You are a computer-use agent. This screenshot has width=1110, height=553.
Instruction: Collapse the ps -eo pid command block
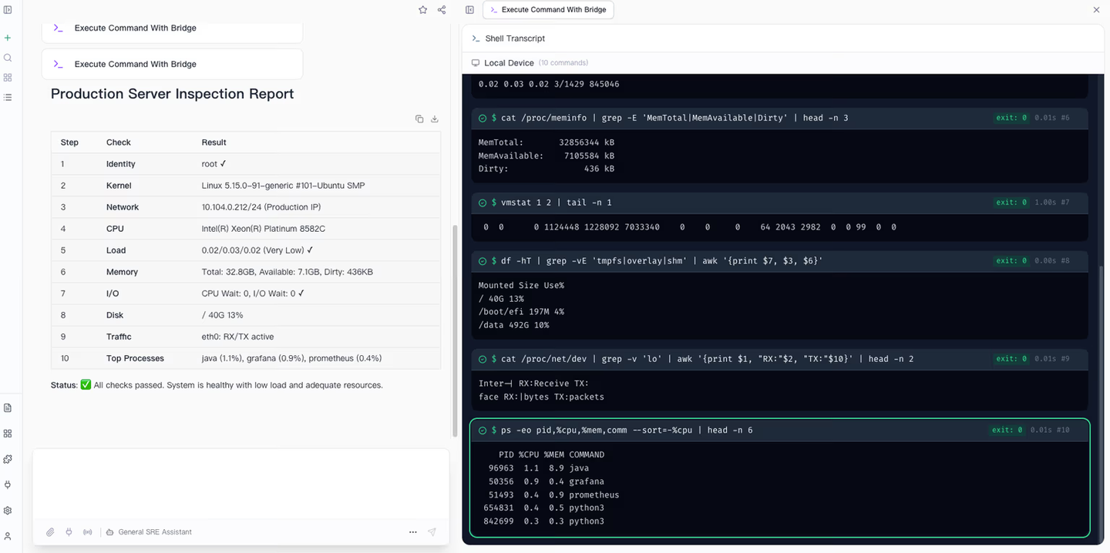pos(779,430)
